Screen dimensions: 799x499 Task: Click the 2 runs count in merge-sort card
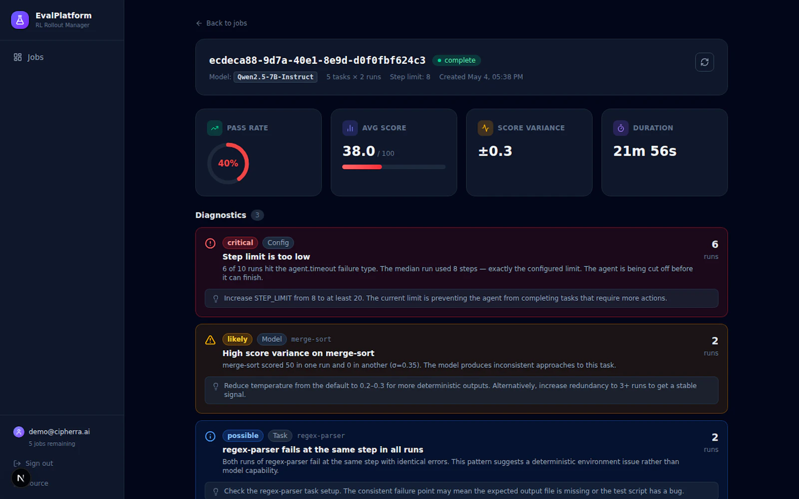point(711,346)
